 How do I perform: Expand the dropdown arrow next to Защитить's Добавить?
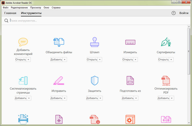[100, 98]
